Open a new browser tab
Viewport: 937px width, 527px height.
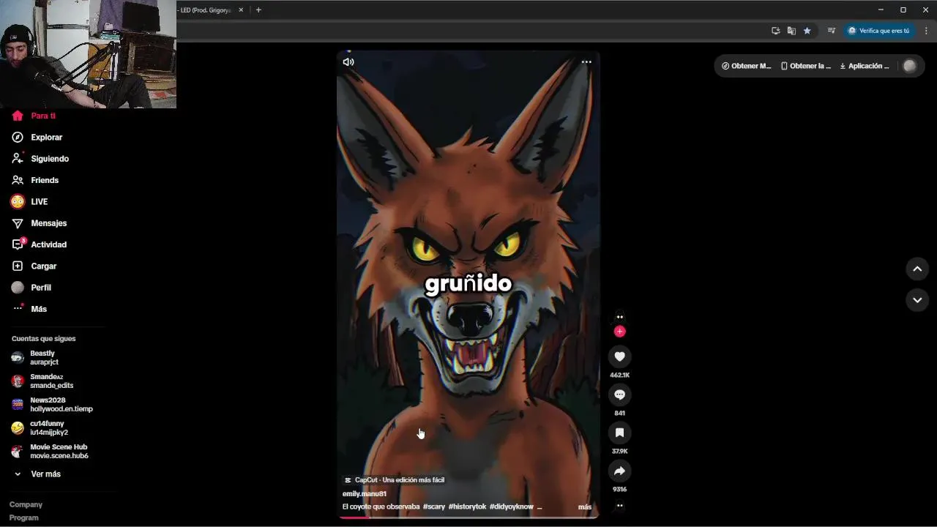point(258,10)
